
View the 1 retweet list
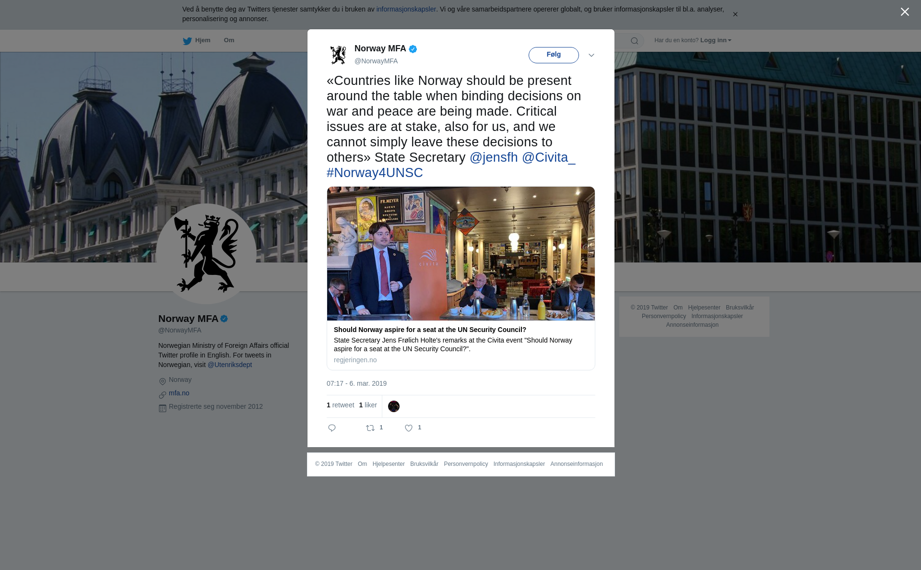(340, 405)
